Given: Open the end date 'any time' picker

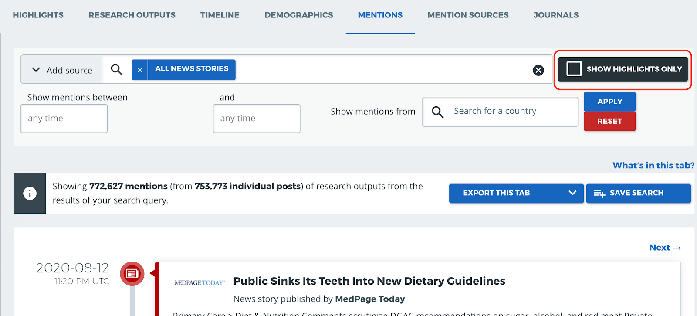Looking at the screenshot, I should tap(257, 119).
